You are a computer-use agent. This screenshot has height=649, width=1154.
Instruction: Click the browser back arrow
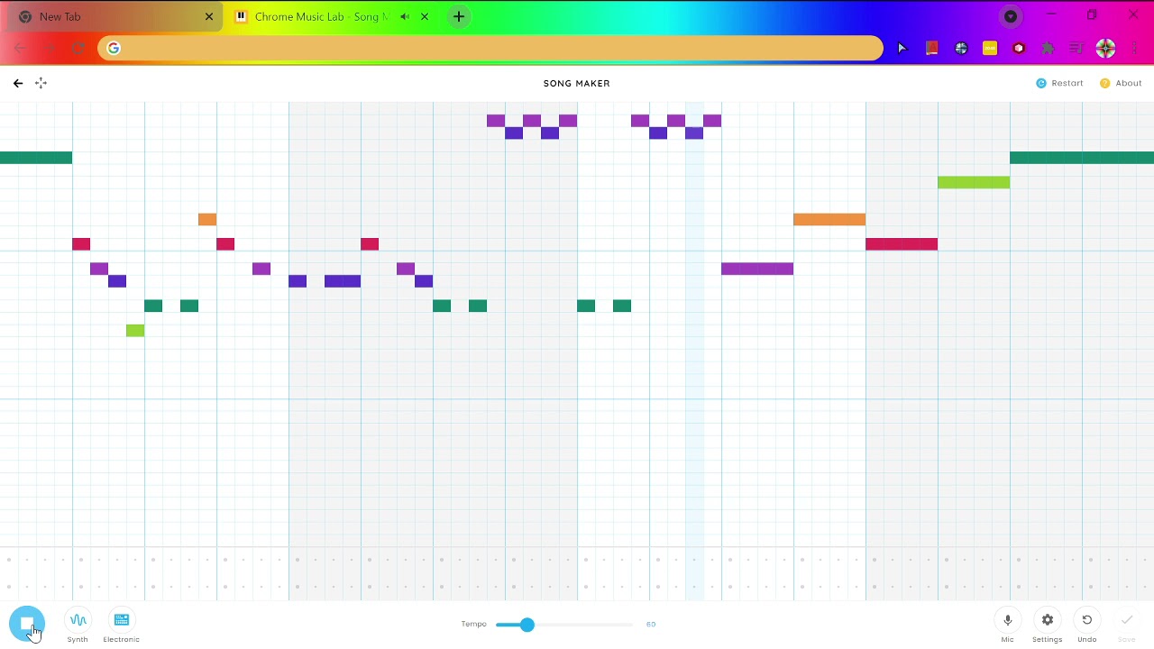point(21,48)
